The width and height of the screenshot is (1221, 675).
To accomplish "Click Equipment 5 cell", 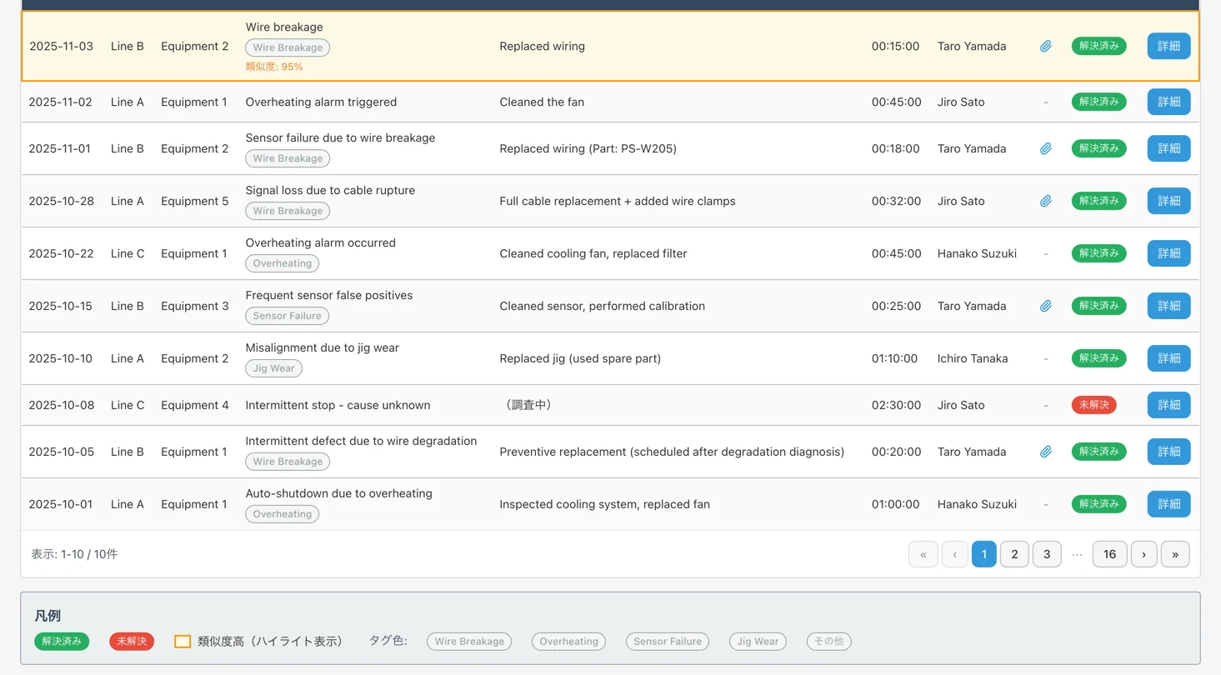I will [194, 201].
